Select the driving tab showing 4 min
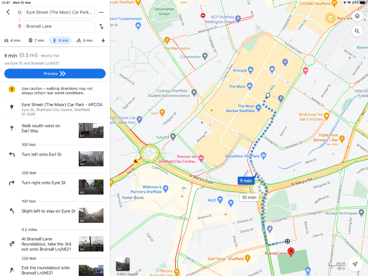 pos(13,40)
